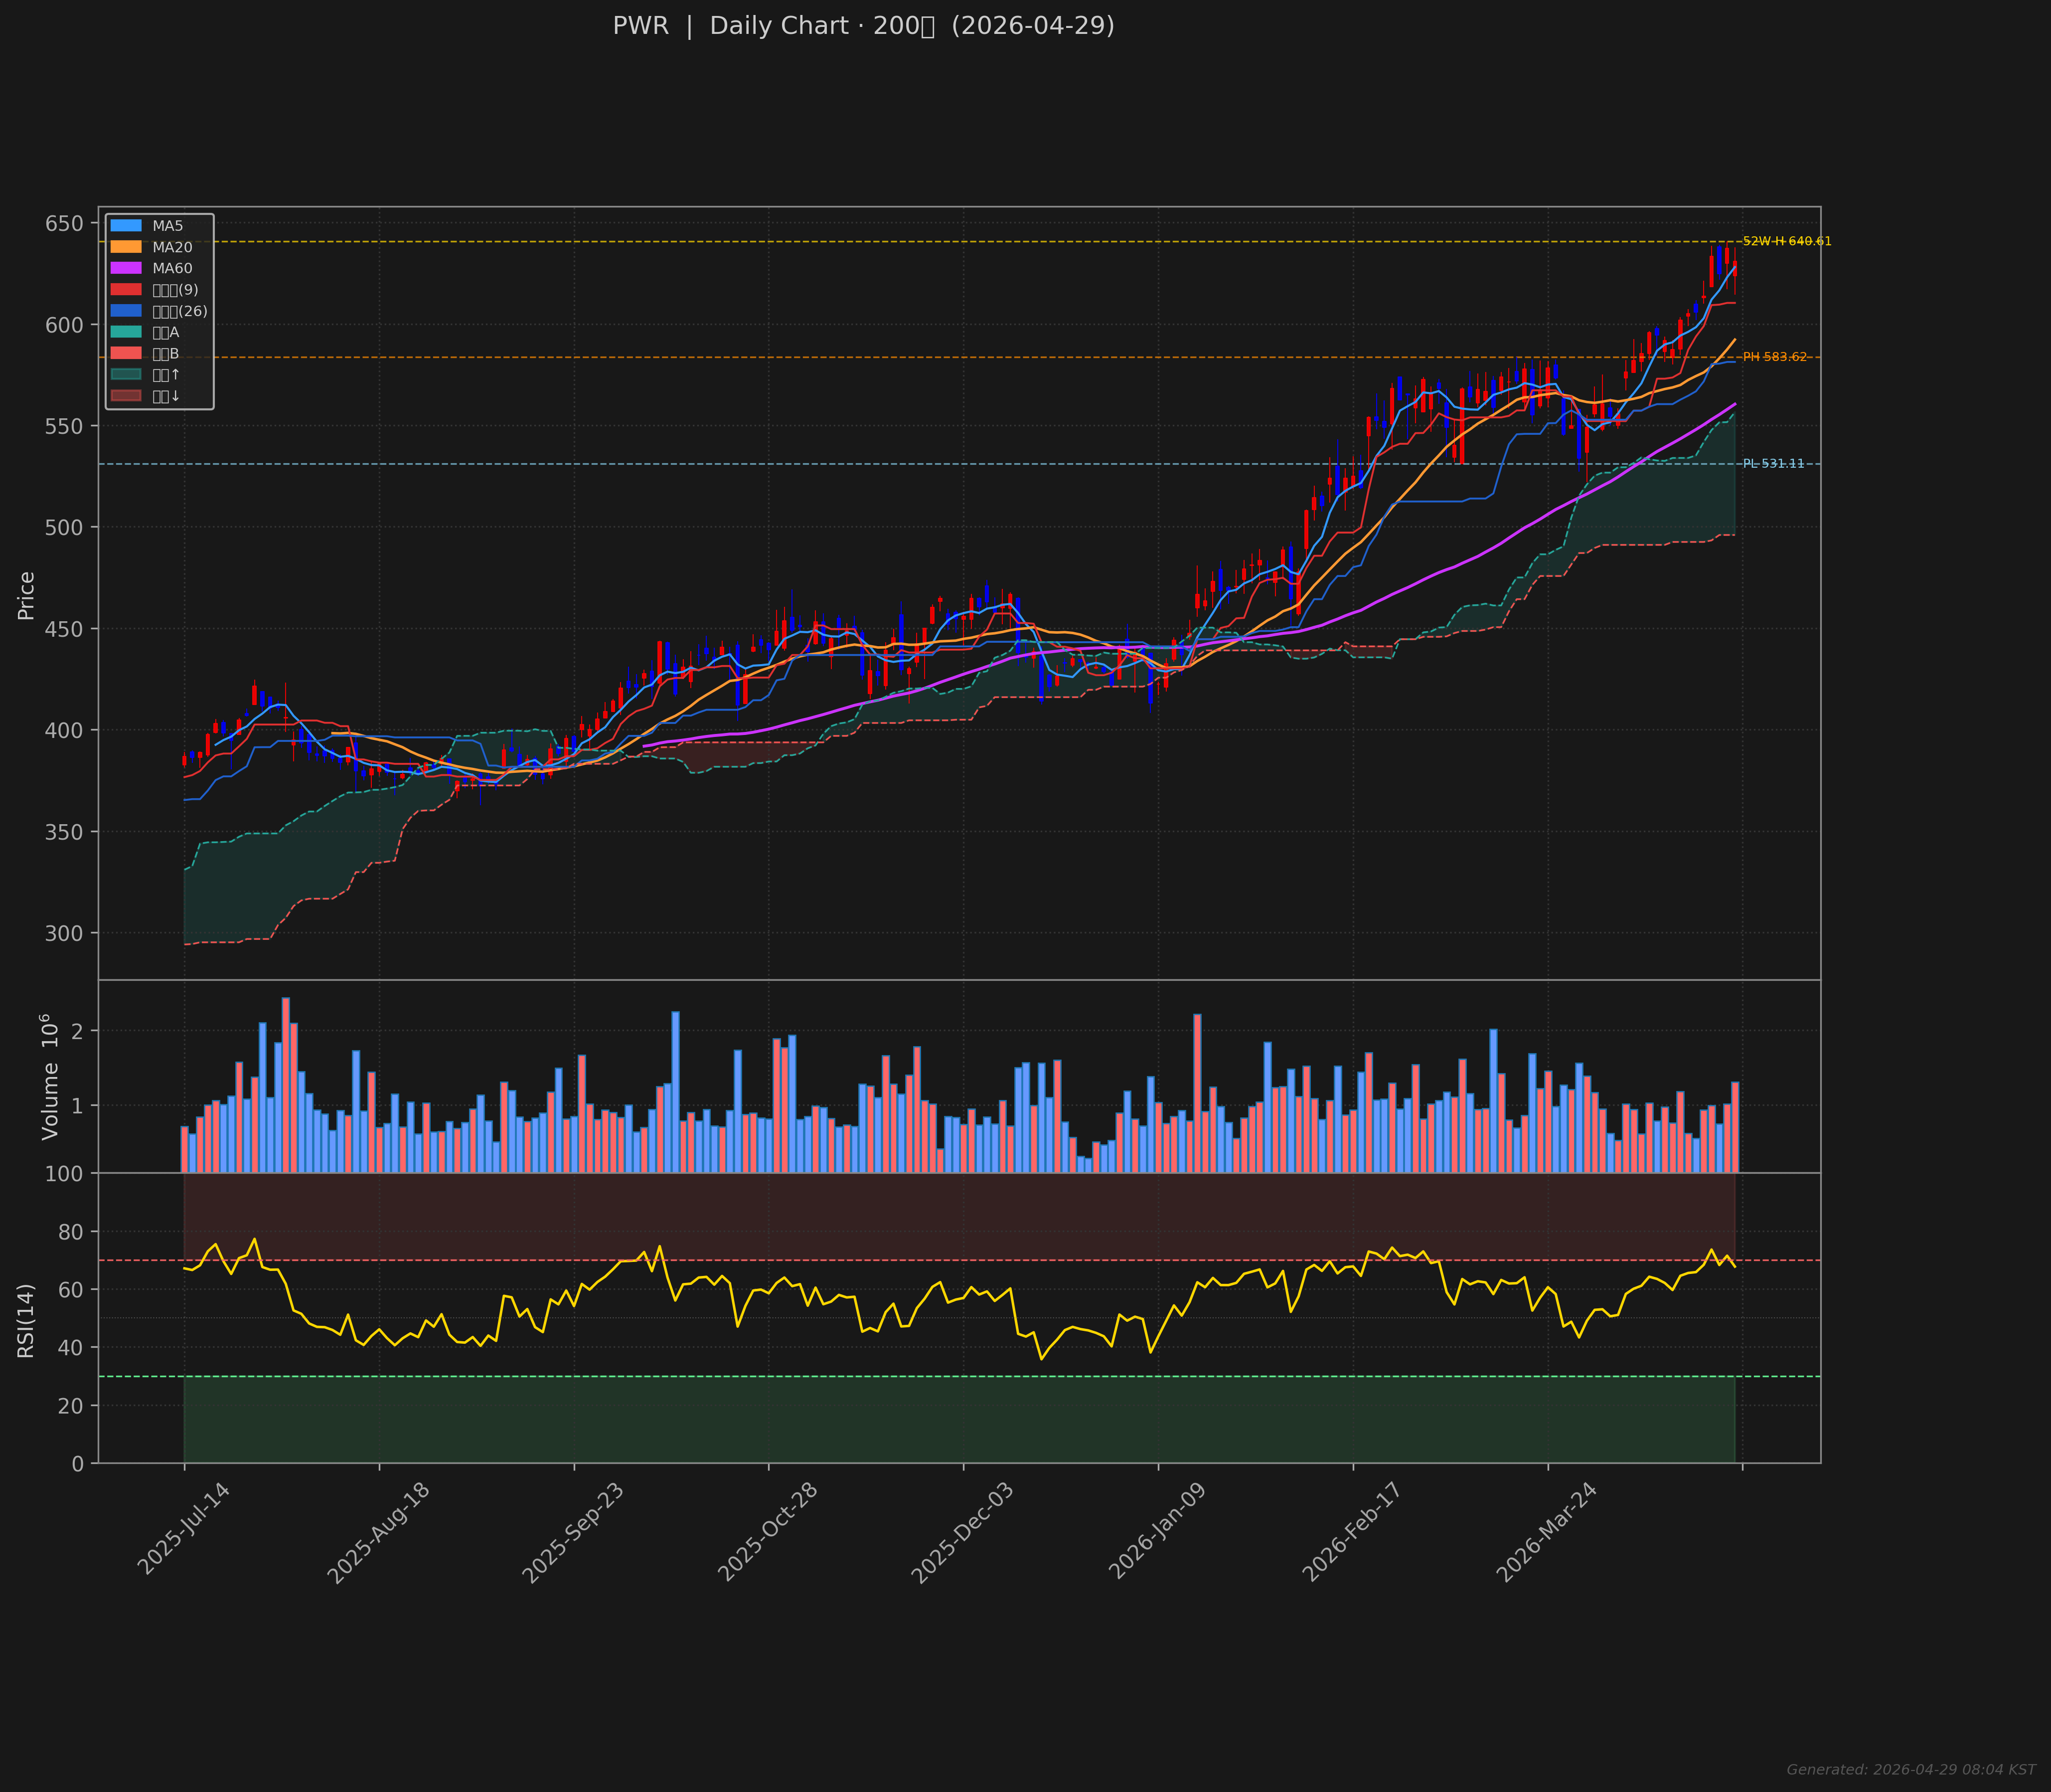Click the MA60 purple legend swatch

click(x=126, y=268)
